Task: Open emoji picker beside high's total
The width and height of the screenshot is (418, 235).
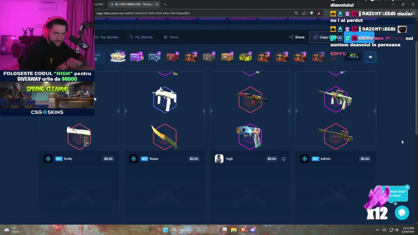Action: click(283, 159)
